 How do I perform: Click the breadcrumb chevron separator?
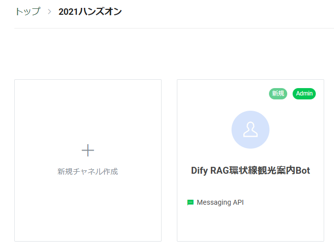pyautogui.click(x=49, y=11)
